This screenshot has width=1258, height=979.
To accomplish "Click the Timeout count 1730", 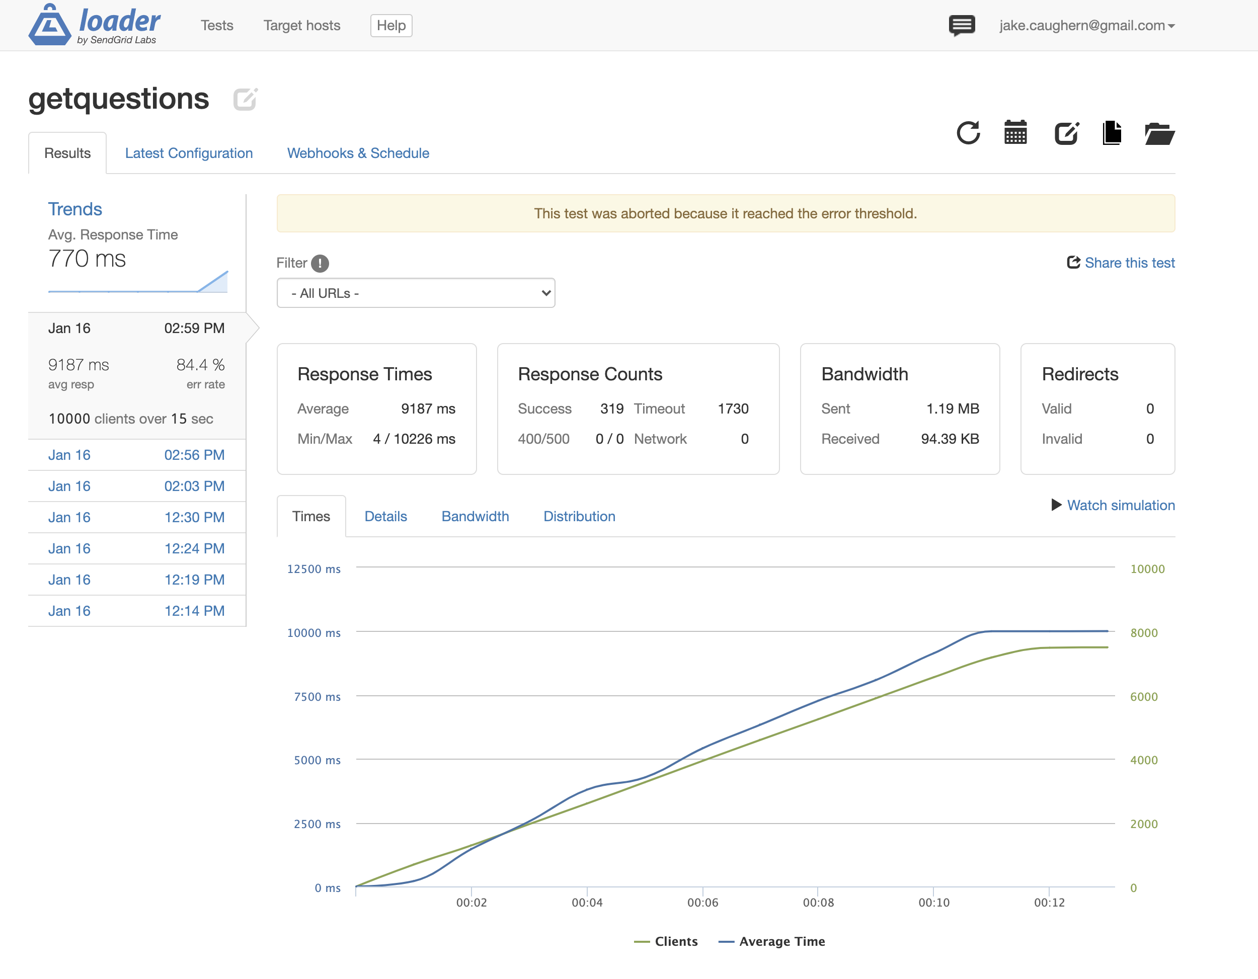I will click(733, 409).
